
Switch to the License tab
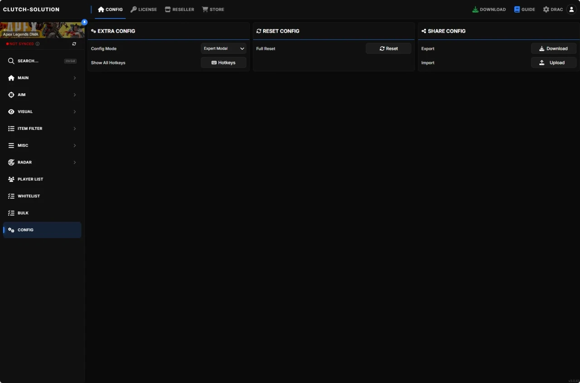pyautogui.click(x=144, y=9)
